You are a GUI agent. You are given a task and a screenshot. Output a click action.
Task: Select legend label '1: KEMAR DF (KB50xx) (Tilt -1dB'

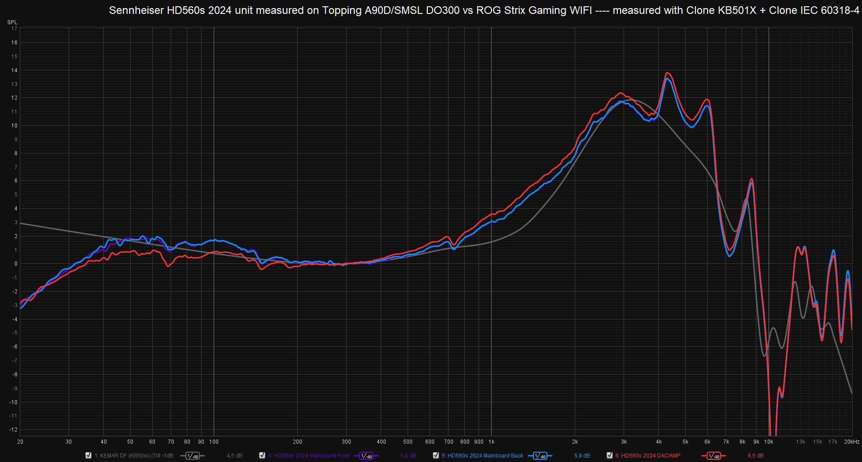(134, 456)
